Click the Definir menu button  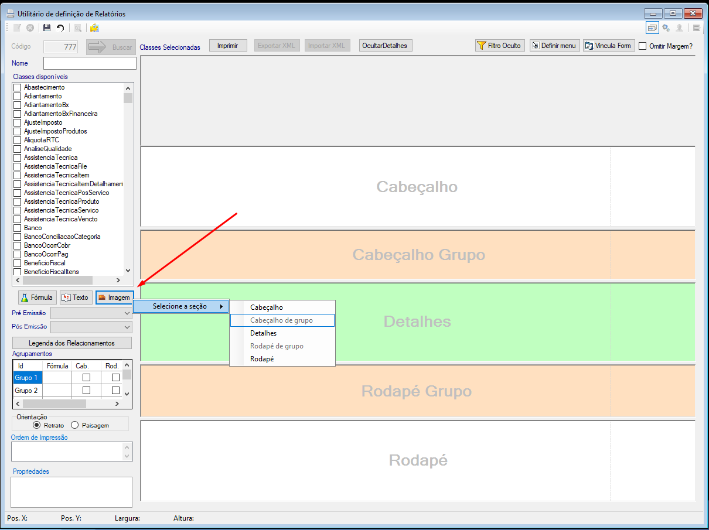pos(555,46)
